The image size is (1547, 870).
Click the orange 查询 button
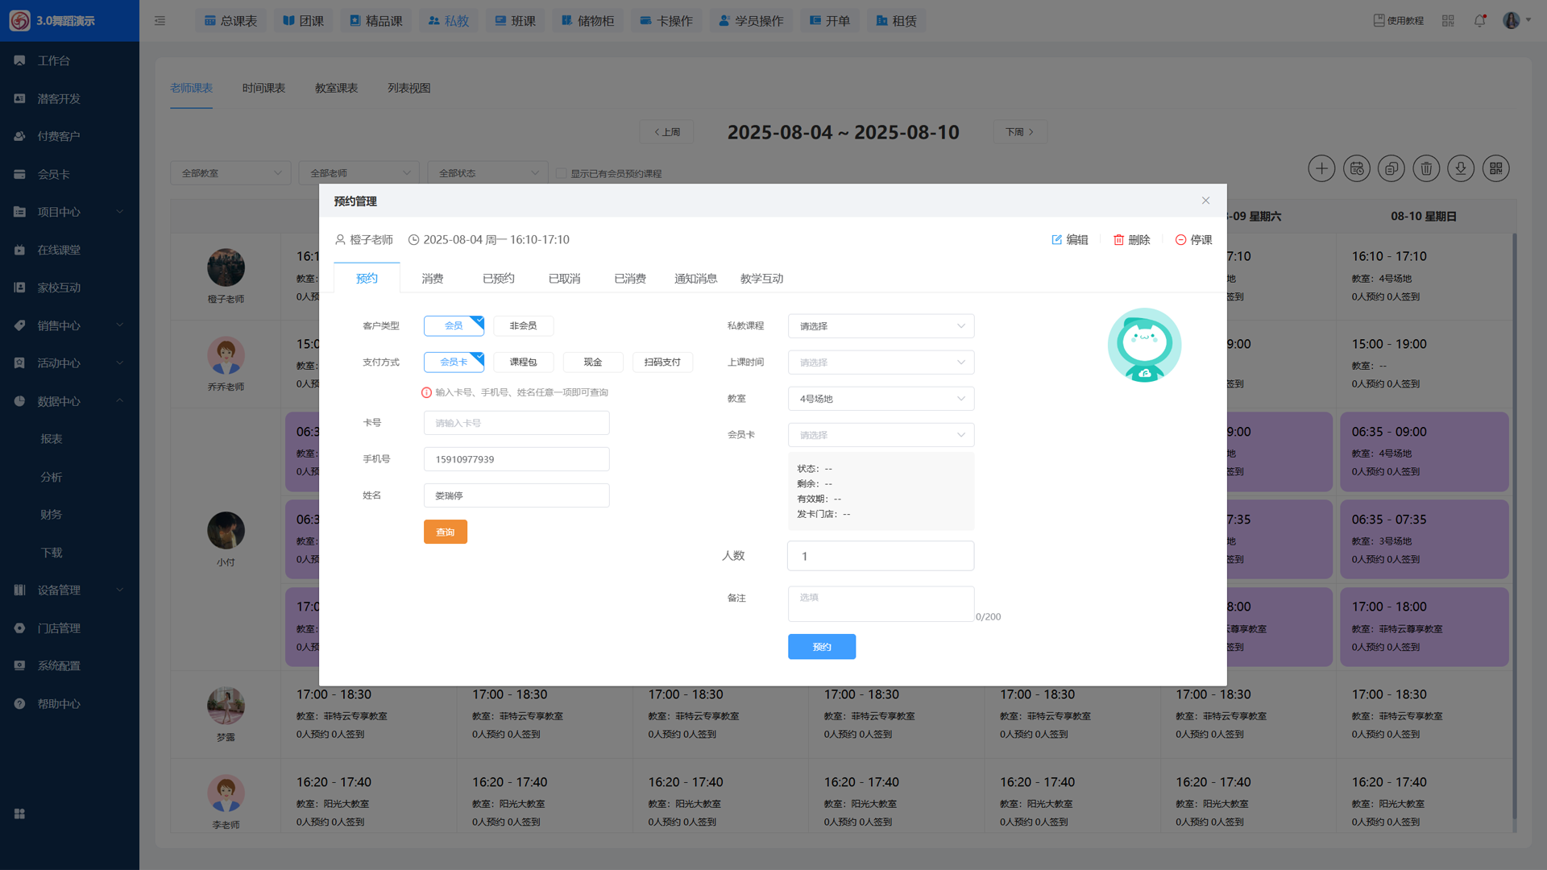(x=445, y=532)
